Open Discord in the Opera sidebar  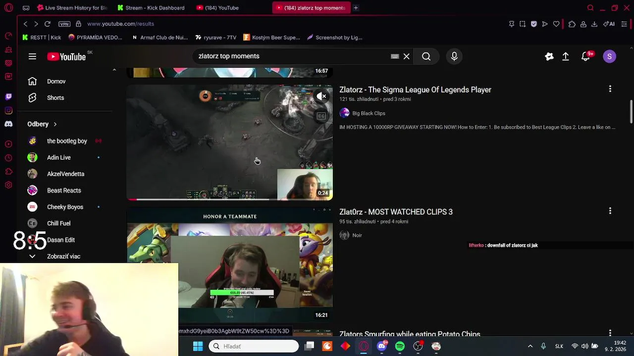pyautogui.click(x=8, y=124)
